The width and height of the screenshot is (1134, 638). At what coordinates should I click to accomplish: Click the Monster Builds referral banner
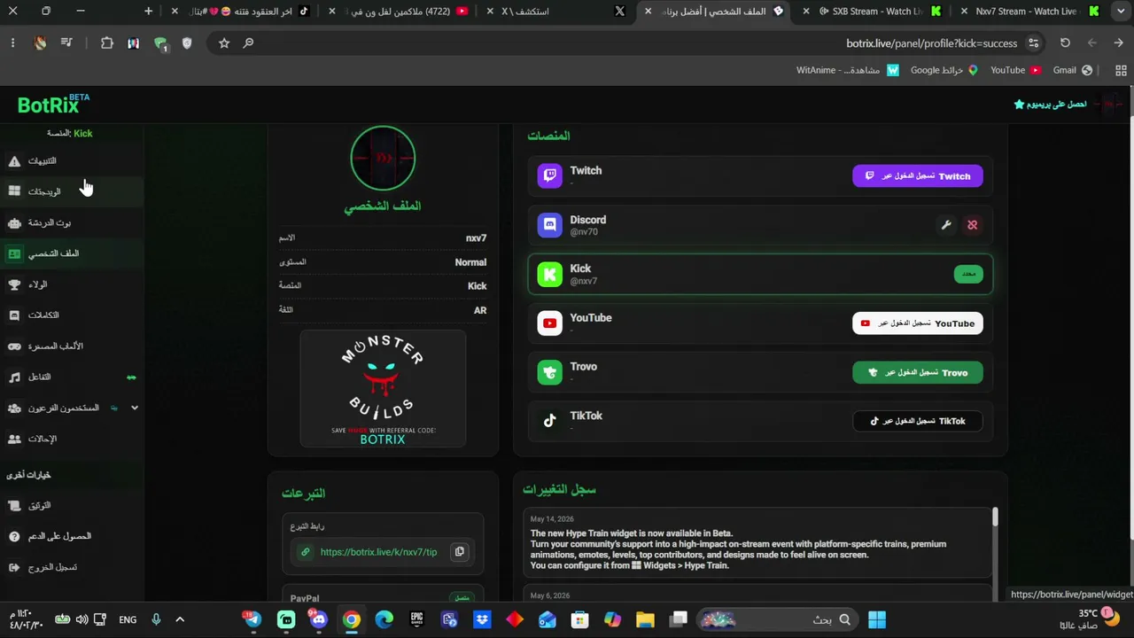383,388
